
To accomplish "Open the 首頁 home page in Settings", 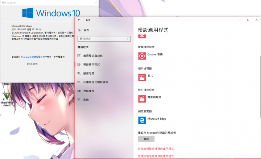I will coord(86,30).
